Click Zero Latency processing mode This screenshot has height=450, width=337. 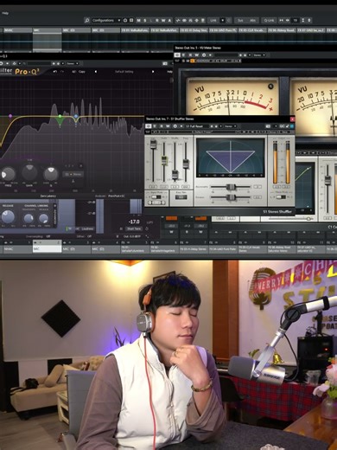tap(48, 196)
